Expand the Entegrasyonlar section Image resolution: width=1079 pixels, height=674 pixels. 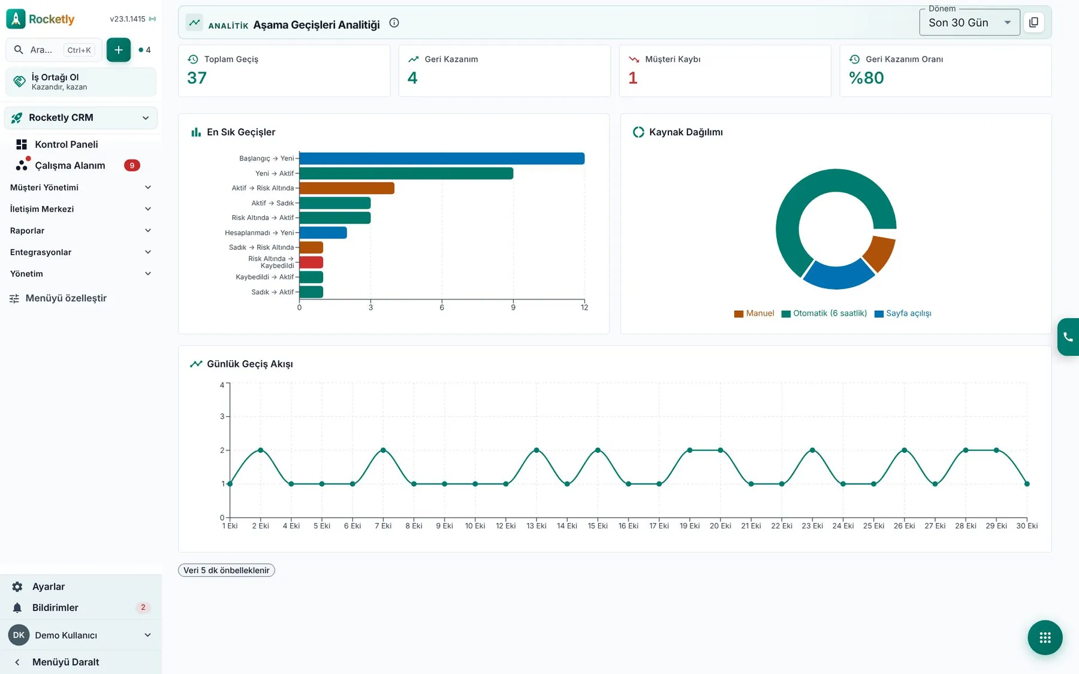[x=81, y=252]
